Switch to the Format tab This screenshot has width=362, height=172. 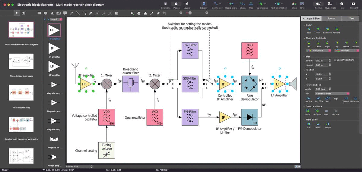(x=331, y=18)
